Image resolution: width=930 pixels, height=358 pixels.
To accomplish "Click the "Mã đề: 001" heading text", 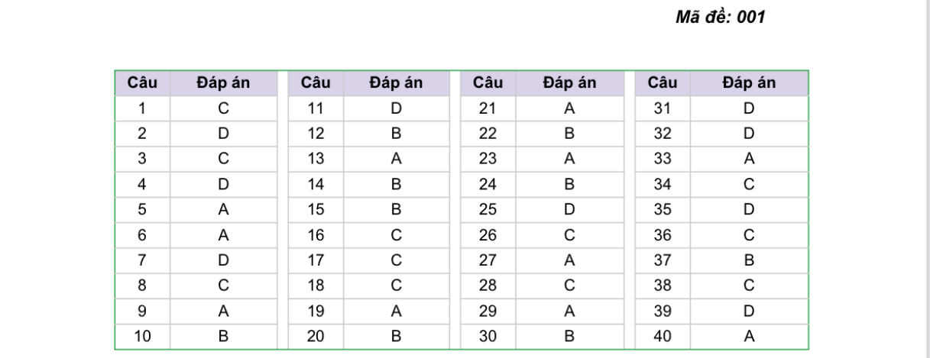I will 720,18.
